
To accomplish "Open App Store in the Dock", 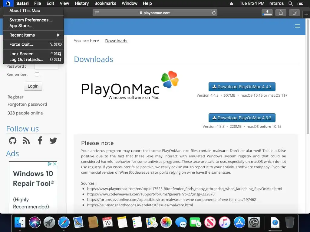I will pyautogui.click(x=239, y=222).
